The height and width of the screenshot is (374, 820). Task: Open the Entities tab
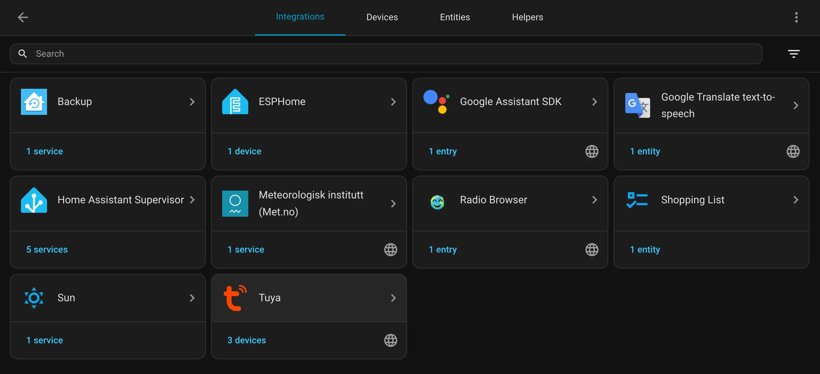455,17
